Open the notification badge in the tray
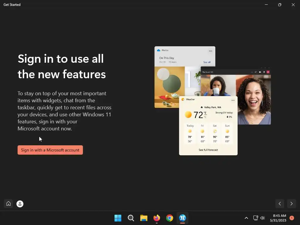The height and width of the screenshot is (225, 300). coord(292,218)
